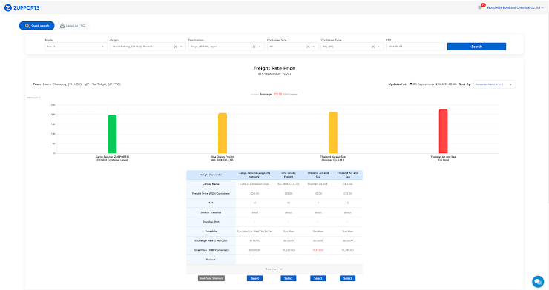Select the Thailand Air and Sea CK Line offer
This screenshot has width=549, height=290.
pyautogui.click(x=348, y=278)
